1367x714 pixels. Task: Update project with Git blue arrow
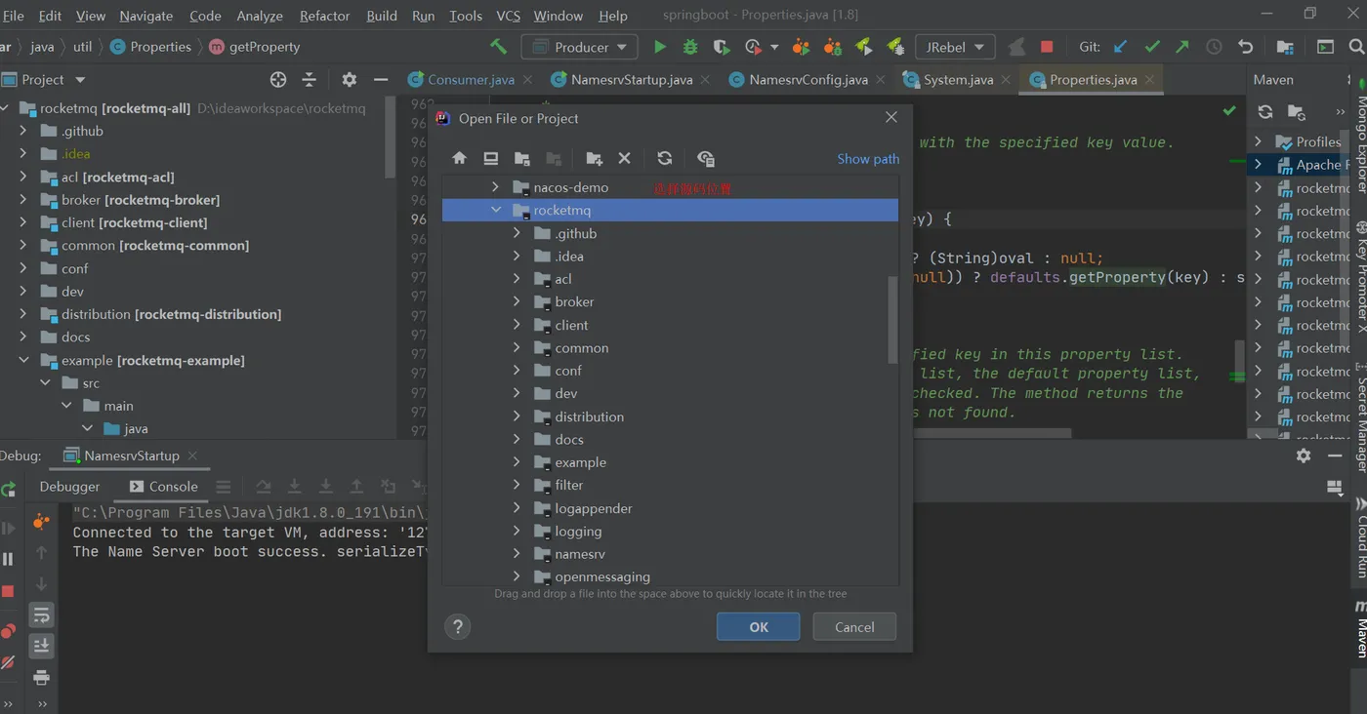coord(1120,47)
